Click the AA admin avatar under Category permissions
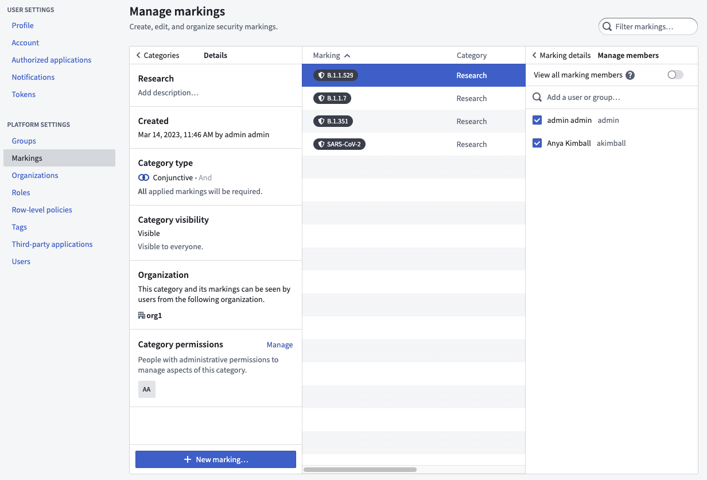This screenshot has width=707, height=480. 147,389
